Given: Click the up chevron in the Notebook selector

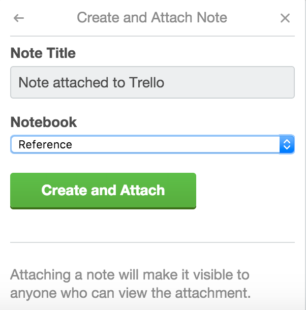Looking at the screenshot, I should 287,141.
